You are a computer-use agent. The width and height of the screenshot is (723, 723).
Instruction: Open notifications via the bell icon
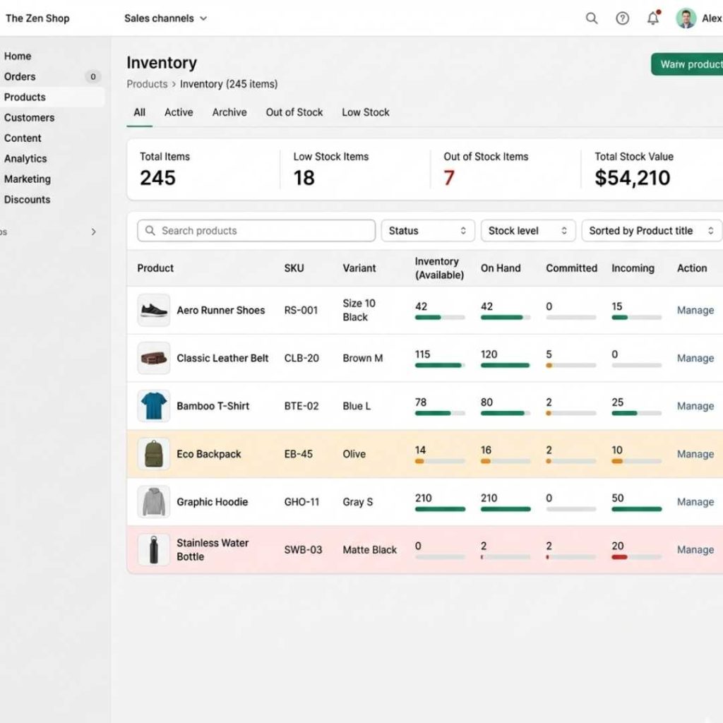(x=652, y=18)
